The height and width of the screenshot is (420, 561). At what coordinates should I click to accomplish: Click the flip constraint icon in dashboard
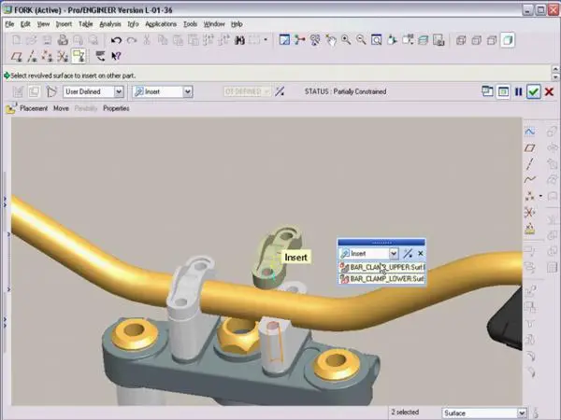click(280, 91)
